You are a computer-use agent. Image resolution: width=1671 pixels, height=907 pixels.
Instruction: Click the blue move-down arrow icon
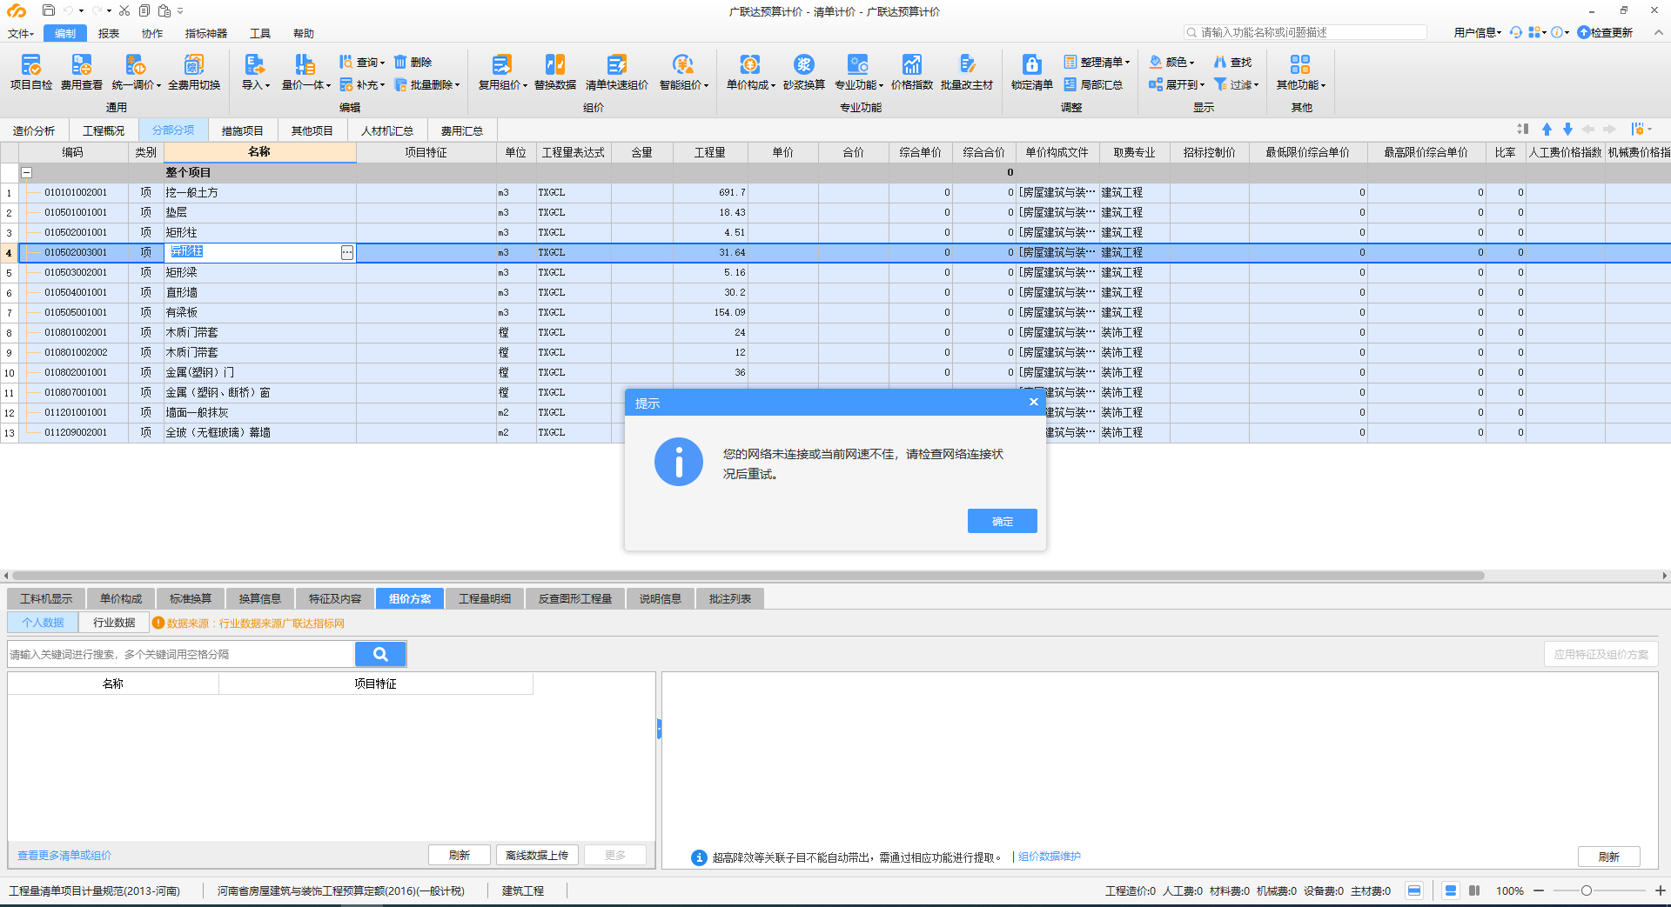(x=1567, y=129)
